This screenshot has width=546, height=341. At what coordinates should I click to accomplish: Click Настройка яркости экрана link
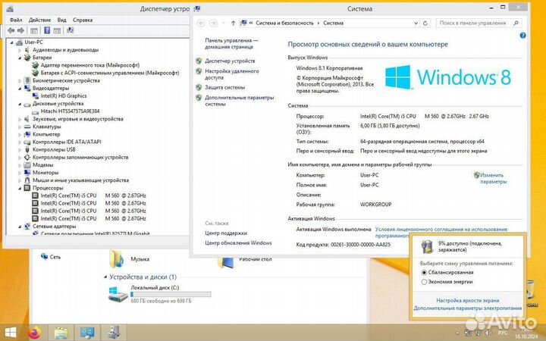[467, 300]
